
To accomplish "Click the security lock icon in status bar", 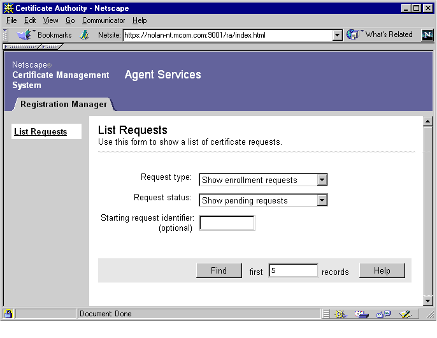I will pos(8,314).
